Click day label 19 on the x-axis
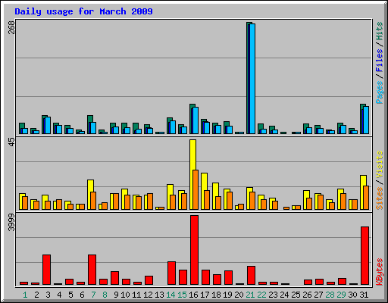 click(x=227, y=295)
